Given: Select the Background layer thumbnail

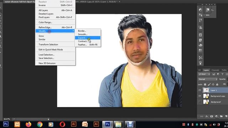Looking at the screenshot, I should 206,102.
